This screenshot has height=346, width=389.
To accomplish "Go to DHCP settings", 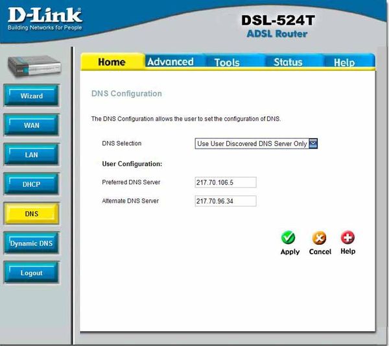I will (x=32, y=184).
